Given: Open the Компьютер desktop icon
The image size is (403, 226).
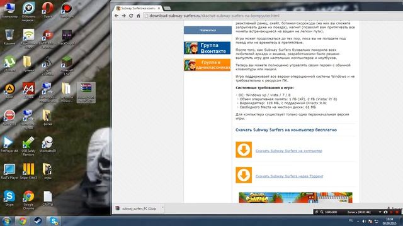Looking at the screenshot, I should pyautogui.click(x=9, y=10).
